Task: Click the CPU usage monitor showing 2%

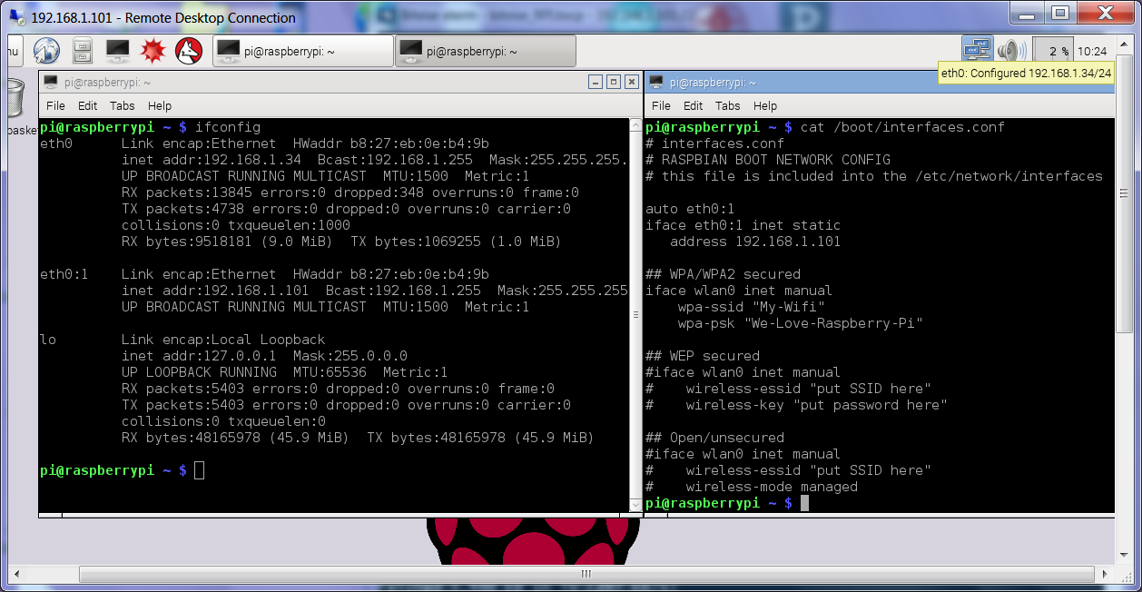Action: tap(1052, 51)
